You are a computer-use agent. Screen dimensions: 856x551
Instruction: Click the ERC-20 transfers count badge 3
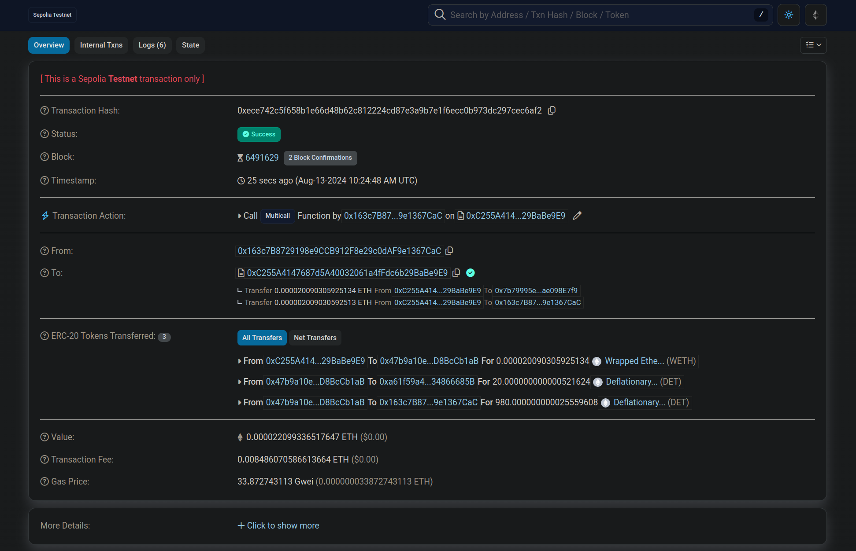point(164,337)
